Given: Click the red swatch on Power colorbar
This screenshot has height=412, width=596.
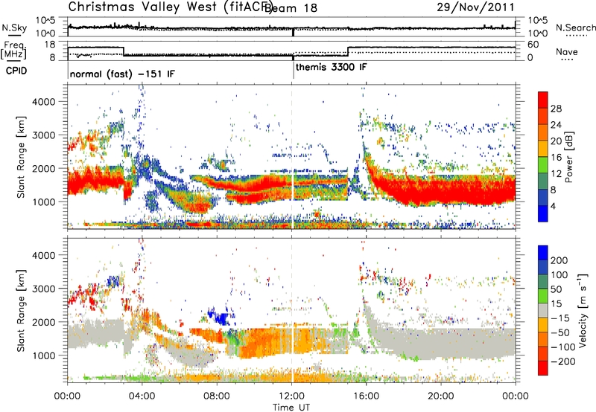Looking at the screenshot, I should 543,100.
